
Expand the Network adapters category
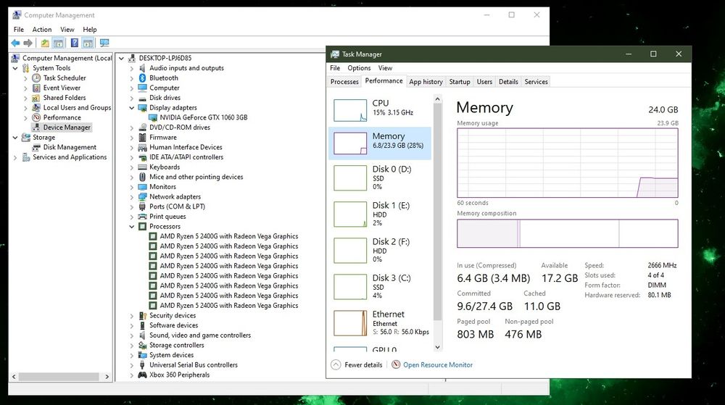coord(132,197)
